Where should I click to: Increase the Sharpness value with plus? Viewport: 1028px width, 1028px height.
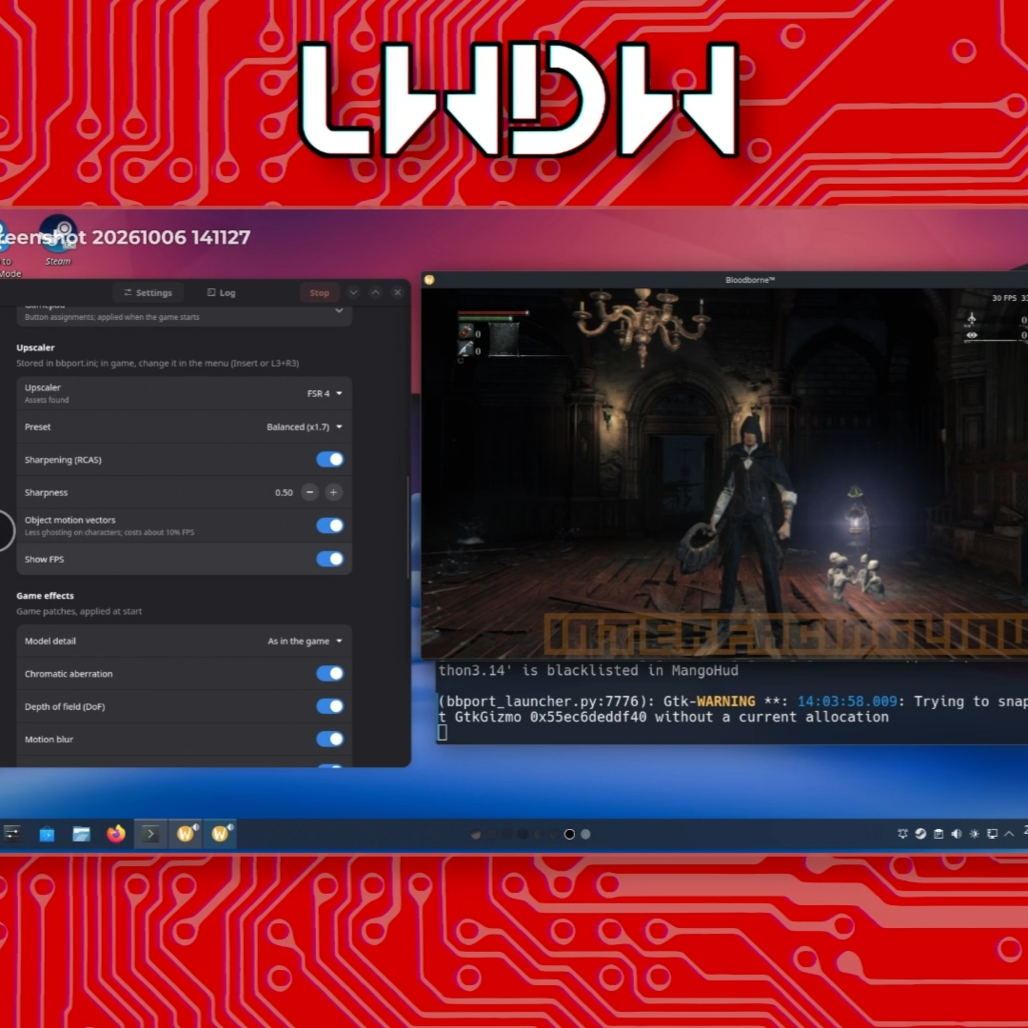(x=333, y=492)
